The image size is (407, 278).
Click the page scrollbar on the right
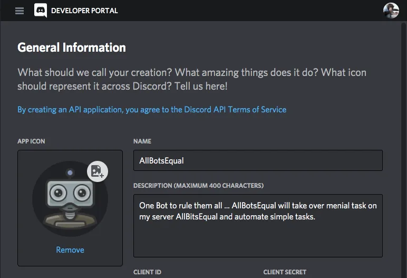(x=403, y=150)
